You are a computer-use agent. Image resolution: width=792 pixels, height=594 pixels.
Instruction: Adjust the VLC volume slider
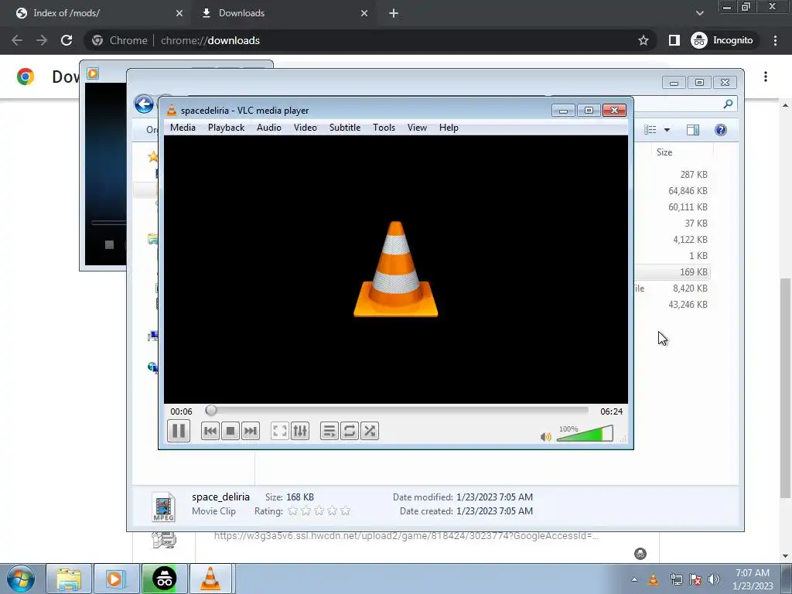tap(585, 433)
